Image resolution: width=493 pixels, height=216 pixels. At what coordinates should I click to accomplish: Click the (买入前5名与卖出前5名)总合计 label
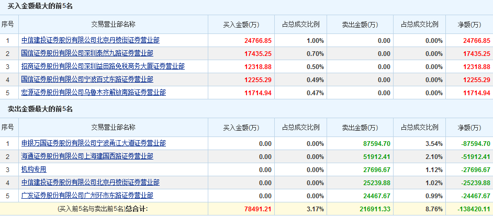pos(103,209)
